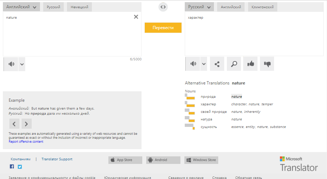Click into the source text field
Viewport: 327px width, 179px height.
[x=72, y=34]
